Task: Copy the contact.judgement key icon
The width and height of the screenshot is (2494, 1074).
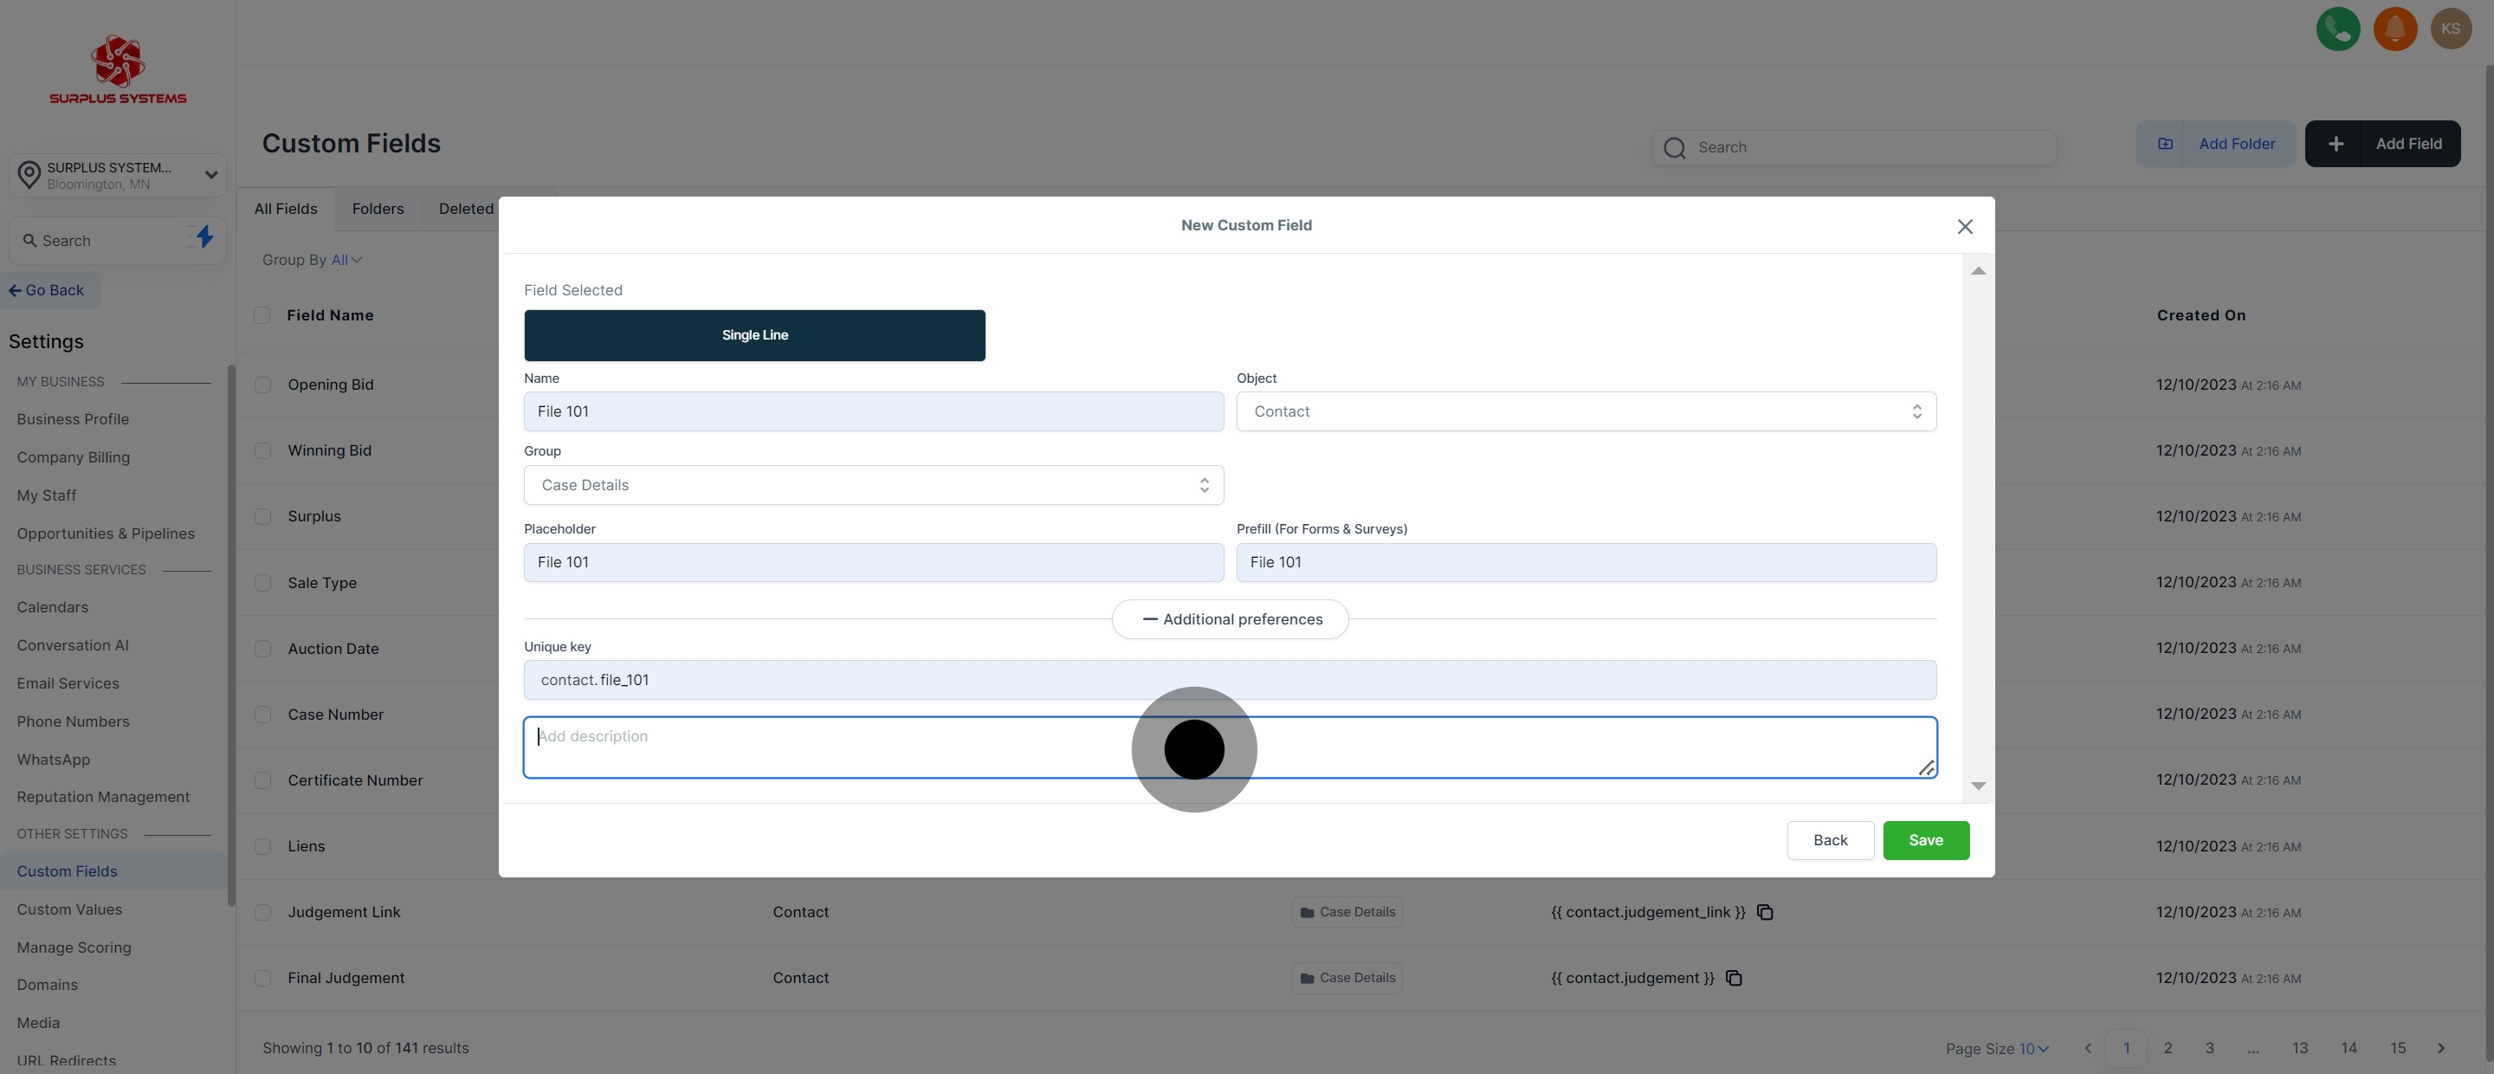Action: [1734, 978]
